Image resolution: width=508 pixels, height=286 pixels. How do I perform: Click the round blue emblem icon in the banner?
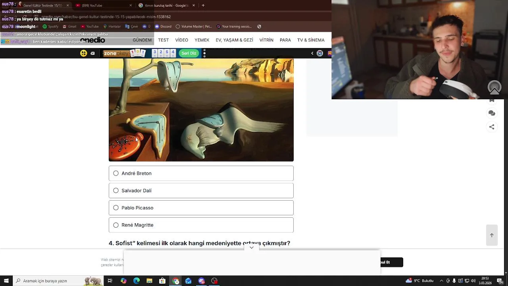pyautogui.click(x=320, y=53)
